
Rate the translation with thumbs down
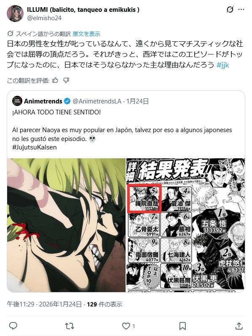click(x=66, y=80)
